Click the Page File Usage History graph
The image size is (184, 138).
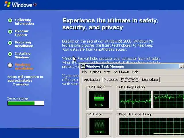click(x=152, y=126)
